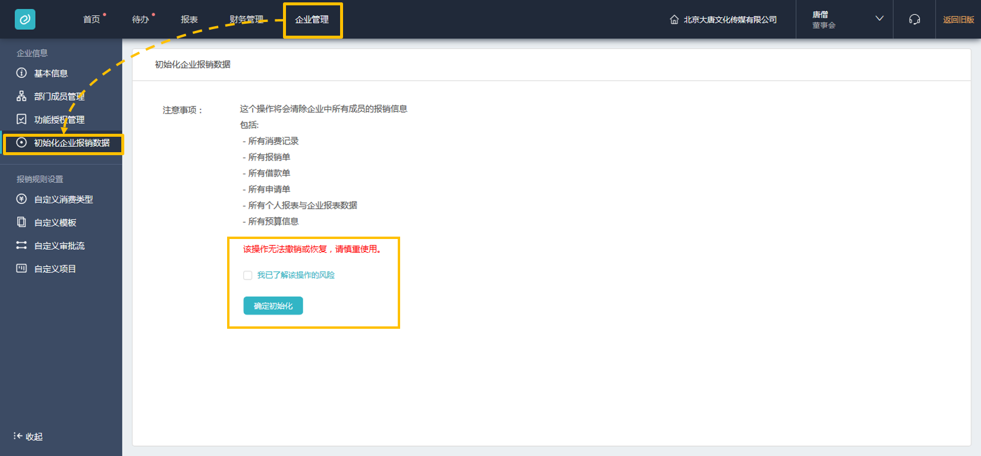Image resolution: width=981 pixels, height=456 pixels.
Task: Go to the 首页 tab
Action: click(x=92, y=20)
